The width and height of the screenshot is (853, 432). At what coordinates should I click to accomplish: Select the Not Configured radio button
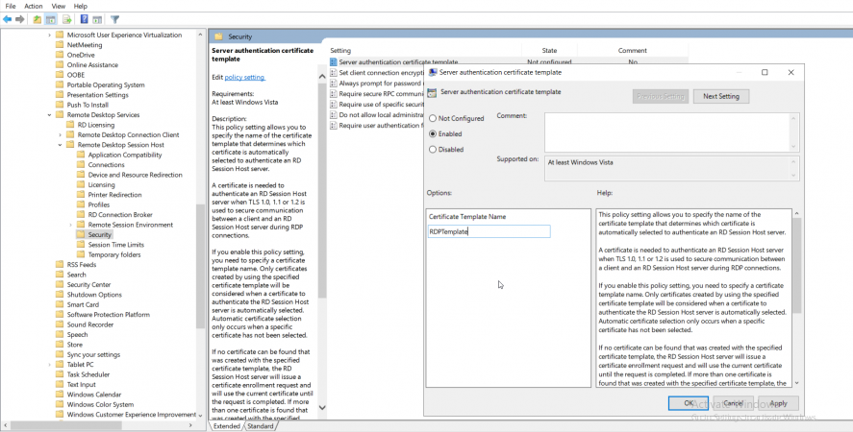(x=433, y=119)
